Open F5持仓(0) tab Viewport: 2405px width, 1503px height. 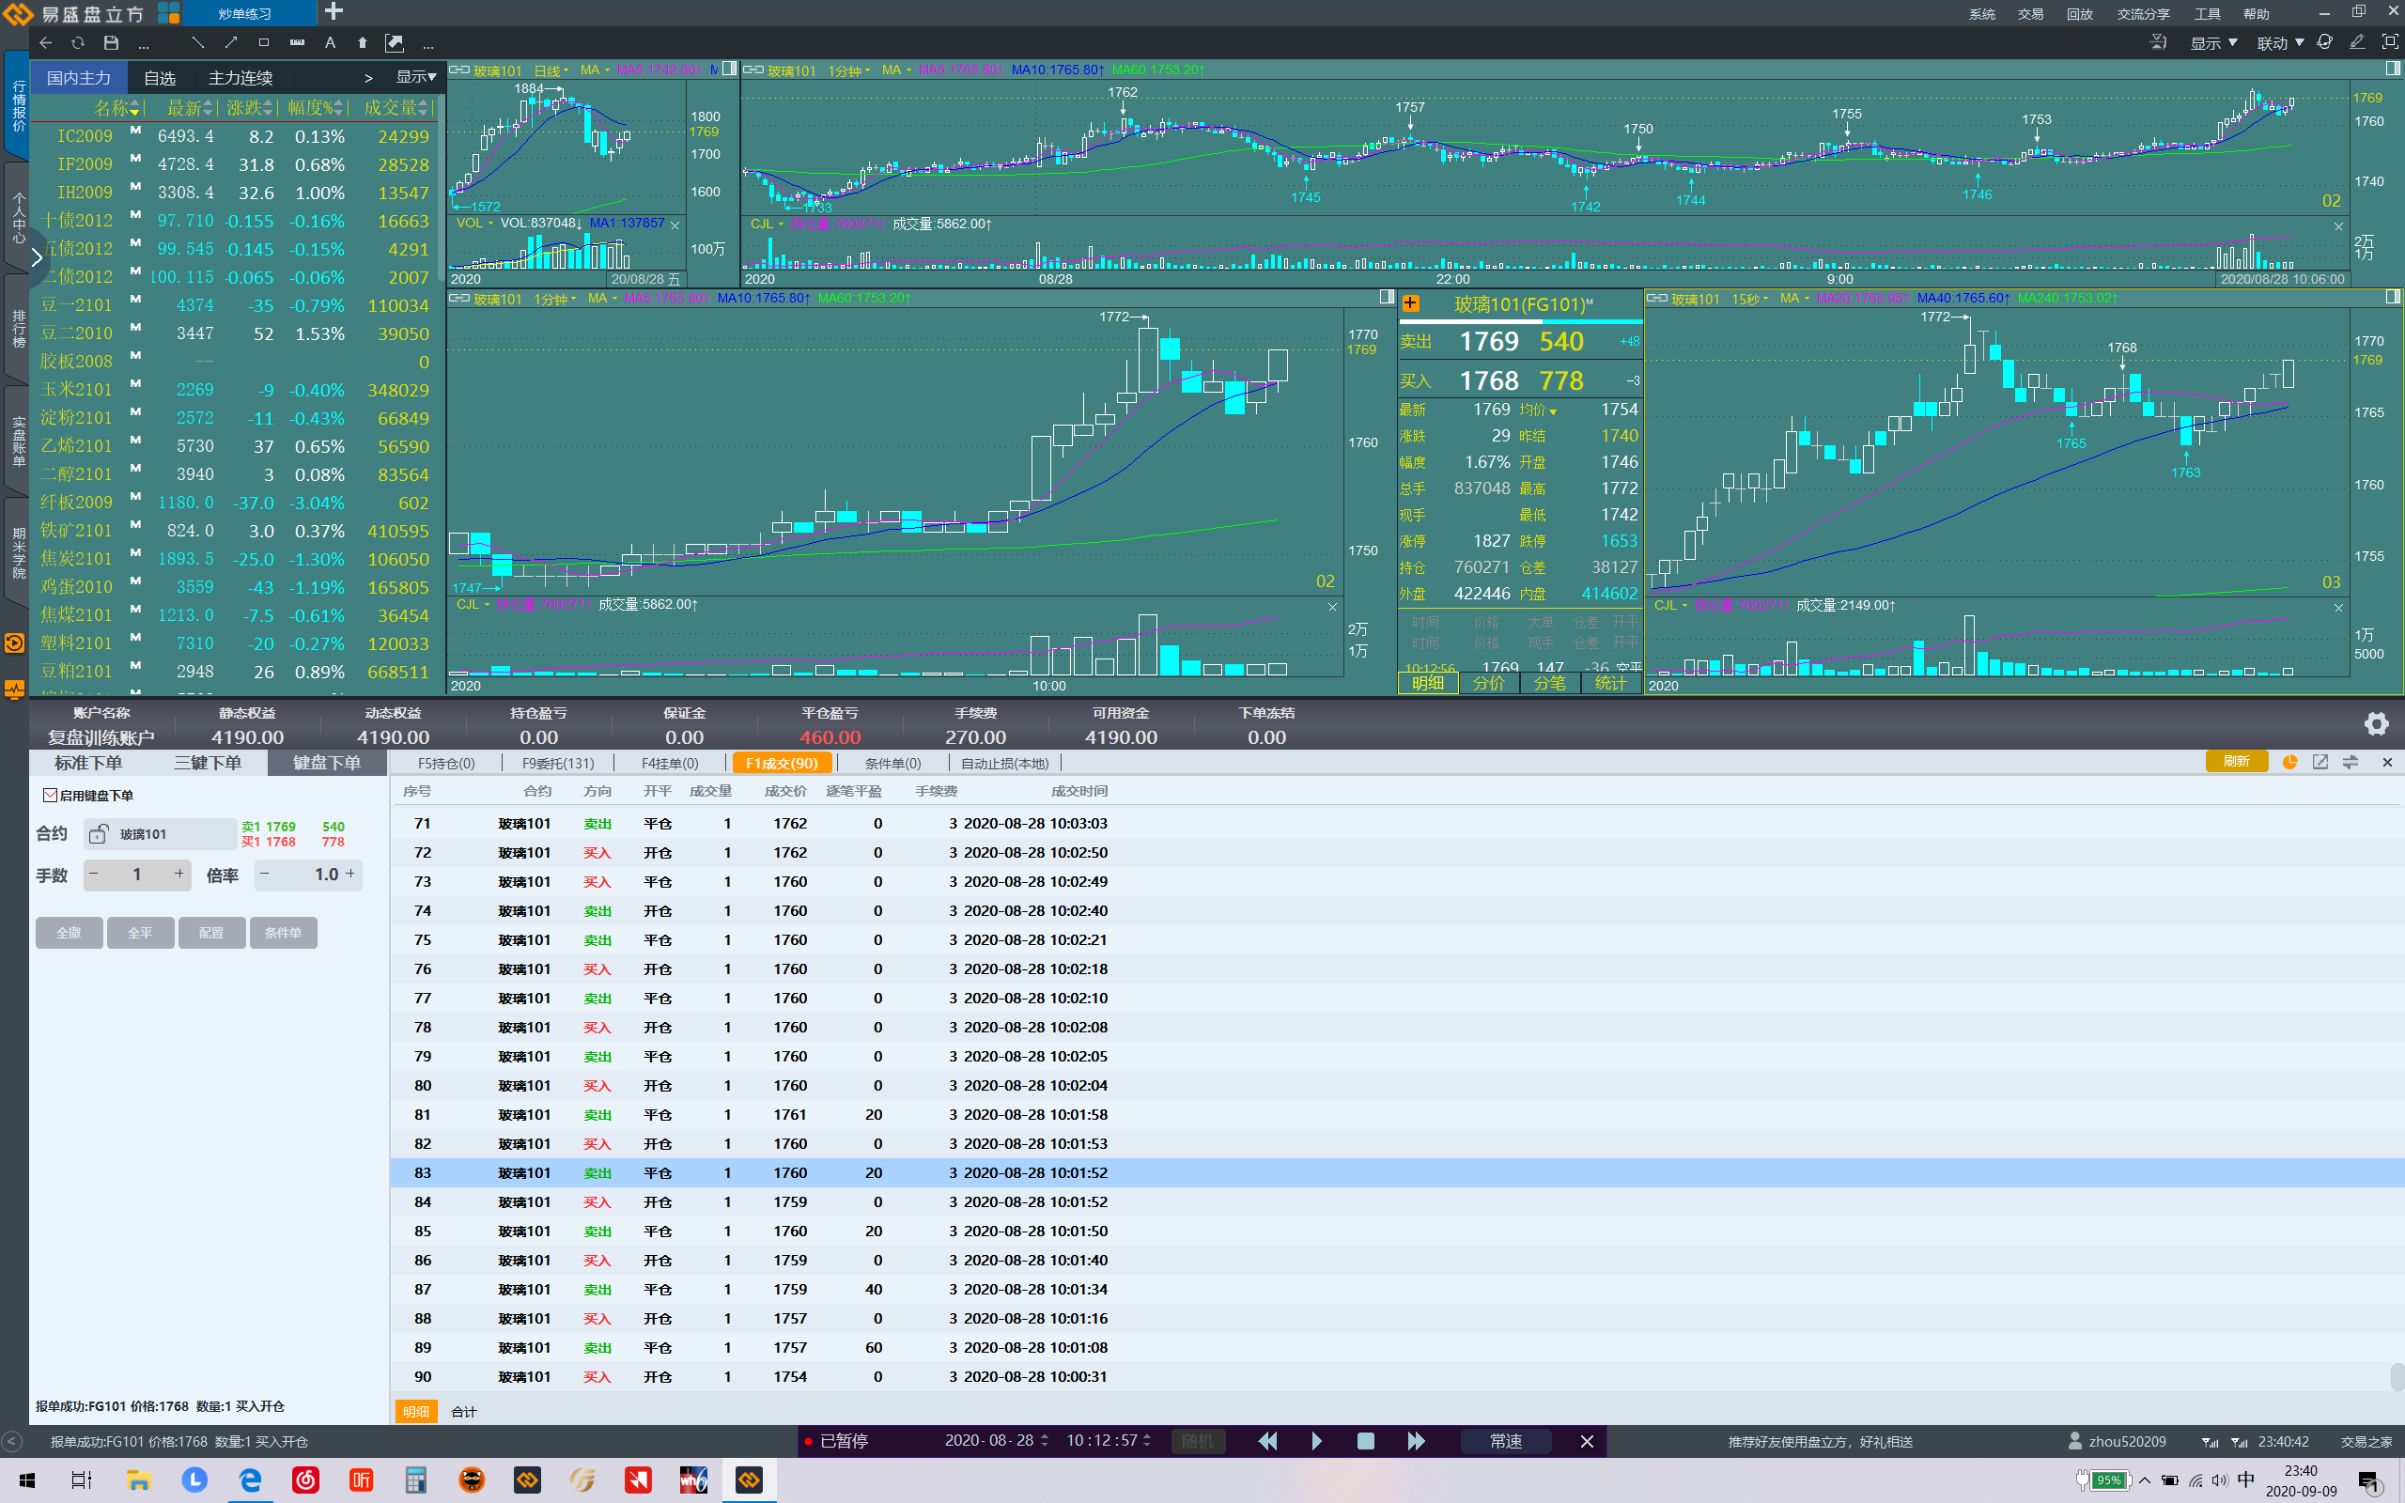coord(446,763)
